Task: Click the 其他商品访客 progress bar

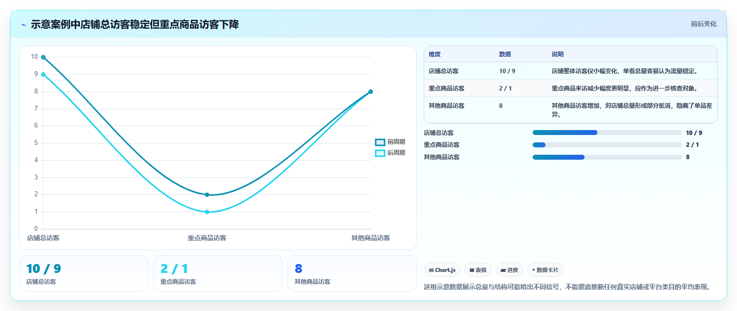Action: (607, 157)
